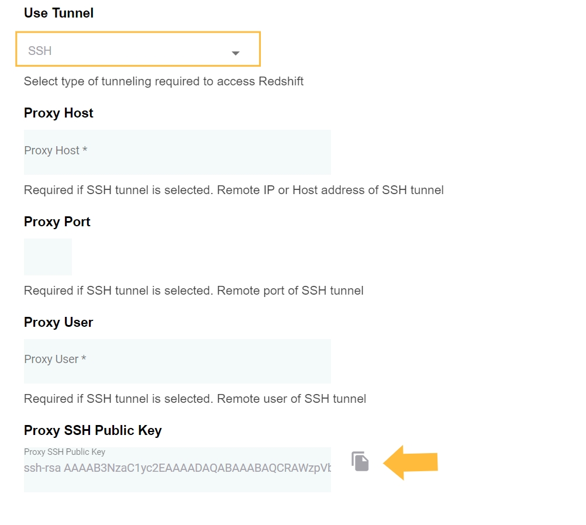The width and height of the screenshot is (586, 525).
Task: Expand the Use Tunnel dropdown arrow
Action: (236, 53)
